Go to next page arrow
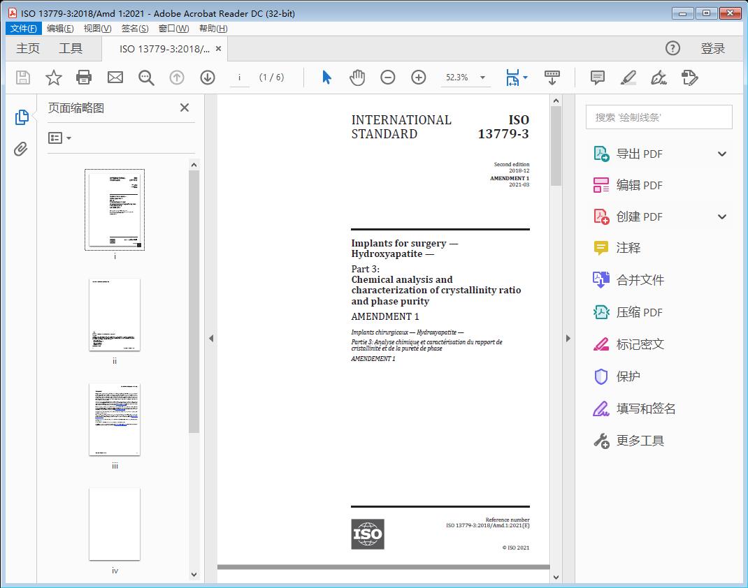 coord(208,78)
